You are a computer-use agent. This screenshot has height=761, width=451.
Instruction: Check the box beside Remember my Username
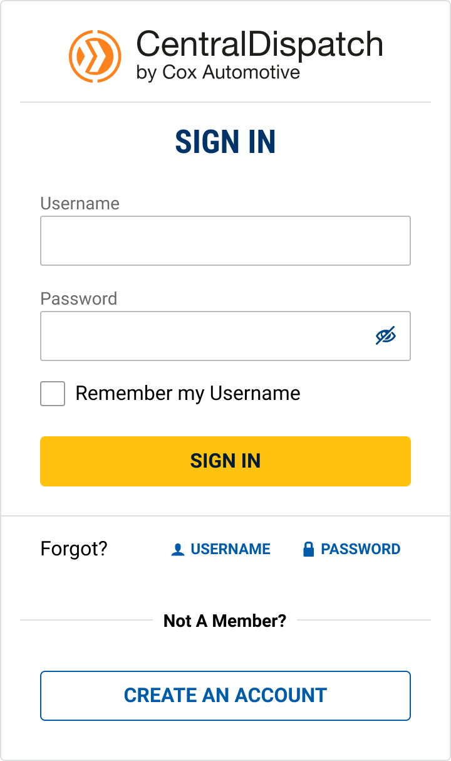click(x=53, y=394)
